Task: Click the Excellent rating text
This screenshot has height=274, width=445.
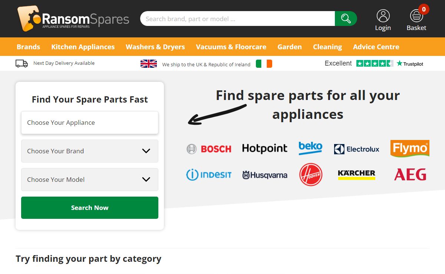Action: tap(338, 63)
